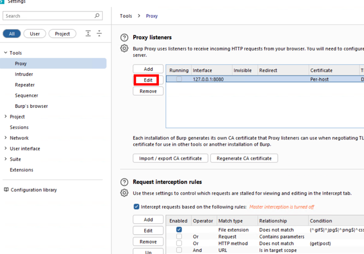Remove the selected proxy listener

pos(148,91)
